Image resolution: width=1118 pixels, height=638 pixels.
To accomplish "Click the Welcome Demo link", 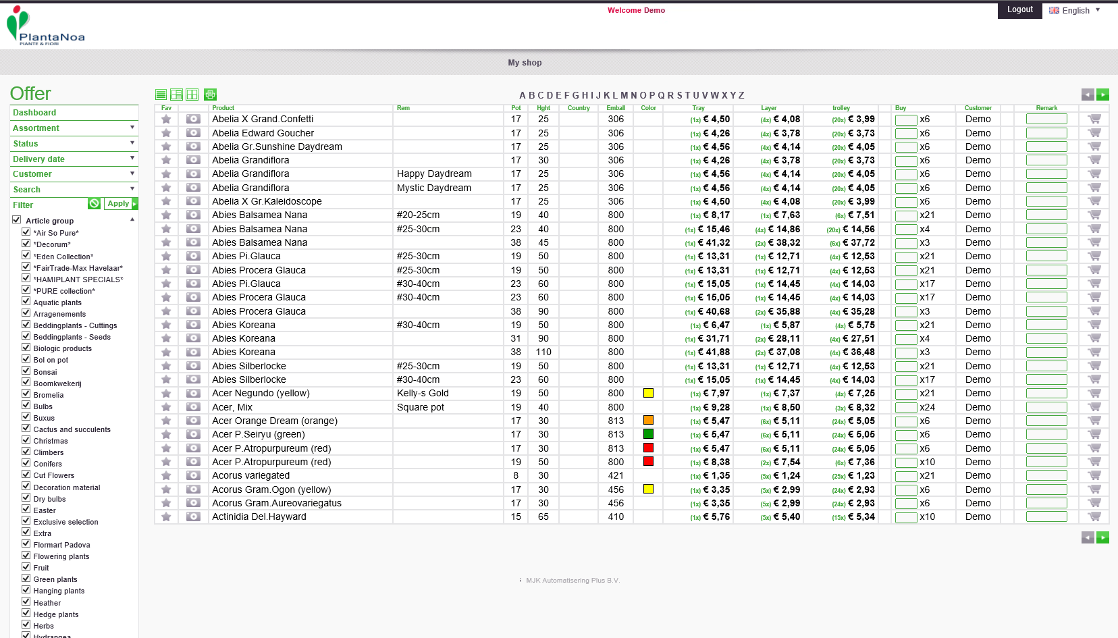I will tap(636, 10).
